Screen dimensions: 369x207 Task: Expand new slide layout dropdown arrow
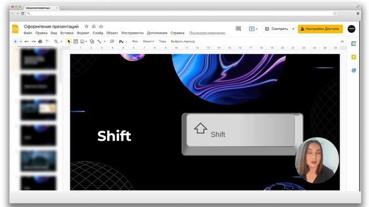pos(21,41)
